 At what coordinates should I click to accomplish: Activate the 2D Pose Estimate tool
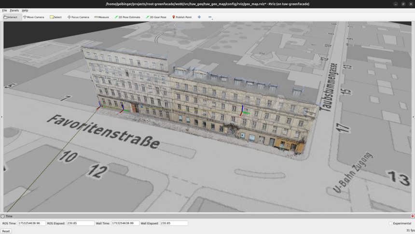[127, 17]
